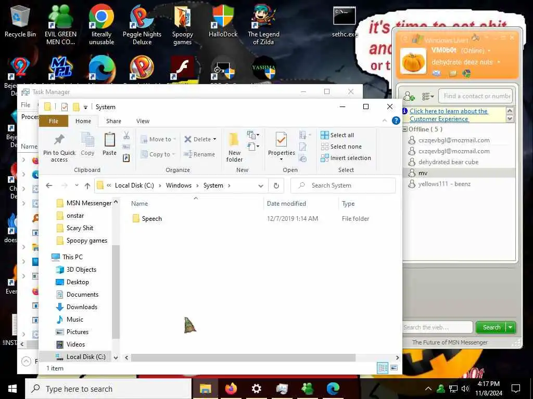Click the Windows Start button

tap(12, 389)
